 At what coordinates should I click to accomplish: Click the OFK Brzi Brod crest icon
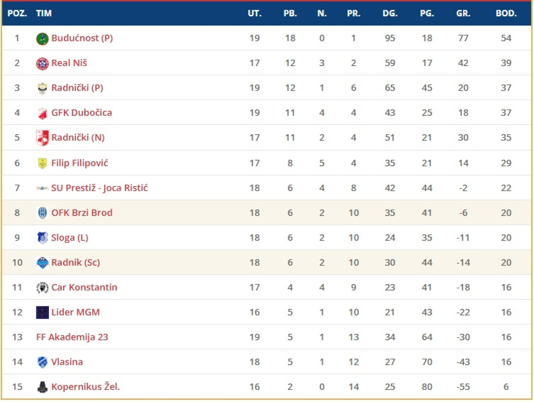[42, 213]
